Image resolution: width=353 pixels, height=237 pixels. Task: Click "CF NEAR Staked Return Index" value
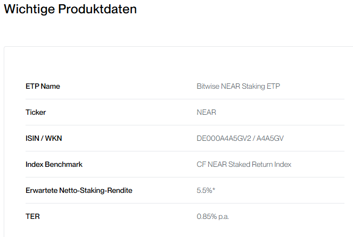(244, 164)
